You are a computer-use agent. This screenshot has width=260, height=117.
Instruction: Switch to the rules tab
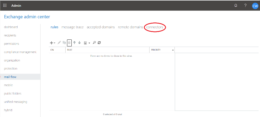click(x=54, y=27)
